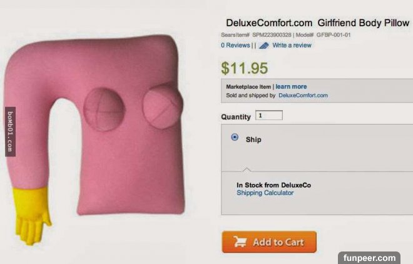This screenshot has height=264, width=413.
Task: Click the $11.95 price text
Action: (245, 68)
